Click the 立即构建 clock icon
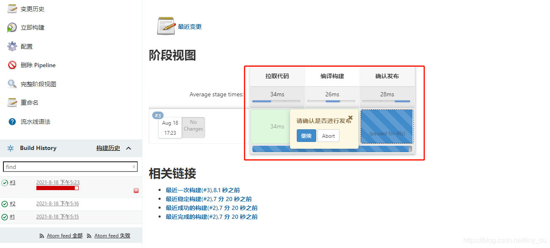 pyautogui.click(x=12, y=27)
